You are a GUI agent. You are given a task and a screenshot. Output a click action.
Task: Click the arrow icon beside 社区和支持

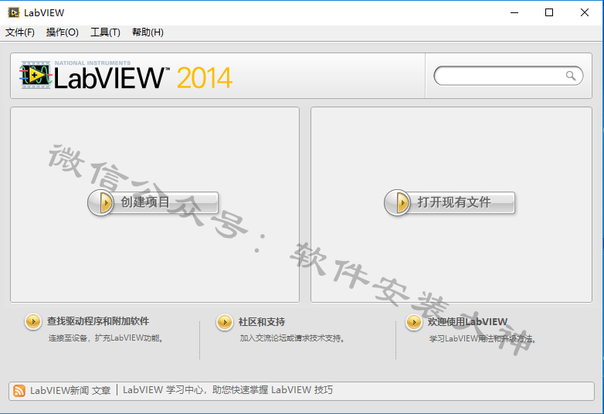click(x=225, y=322)
